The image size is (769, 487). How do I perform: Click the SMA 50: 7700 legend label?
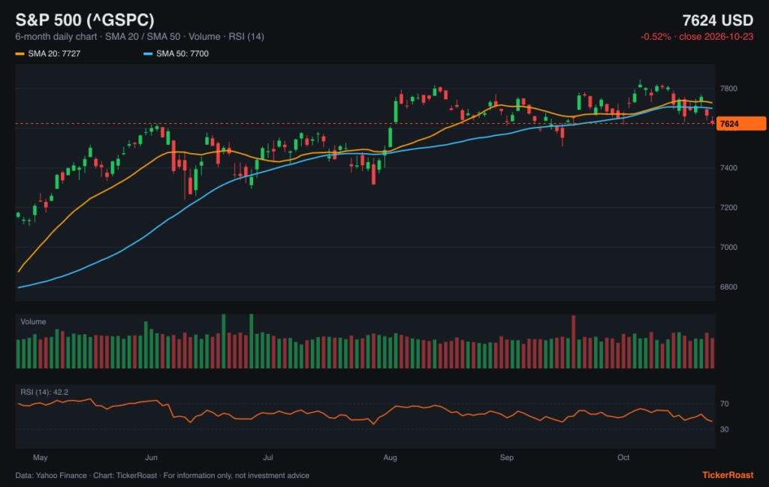tap(182, 54)
